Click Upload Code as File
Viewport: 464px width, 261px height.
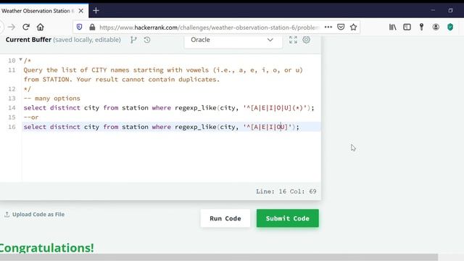[x=35, y=215]
